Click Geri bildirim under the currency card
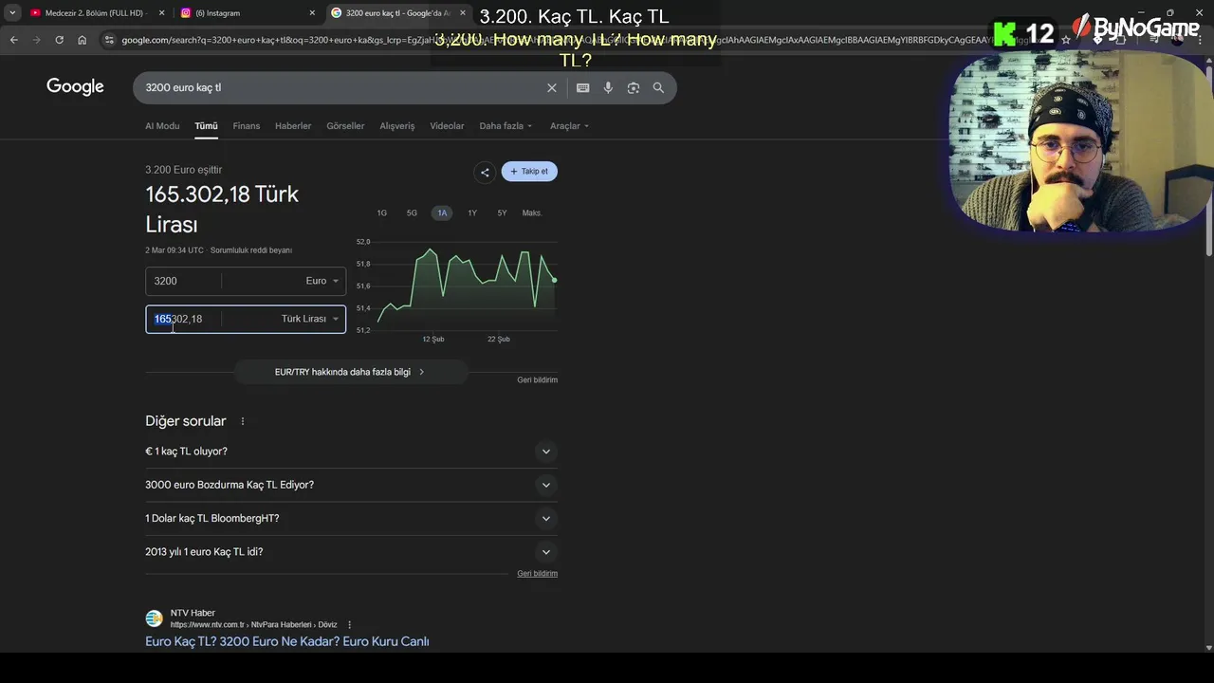1214x683 pixels. click(x=537, y=380)
